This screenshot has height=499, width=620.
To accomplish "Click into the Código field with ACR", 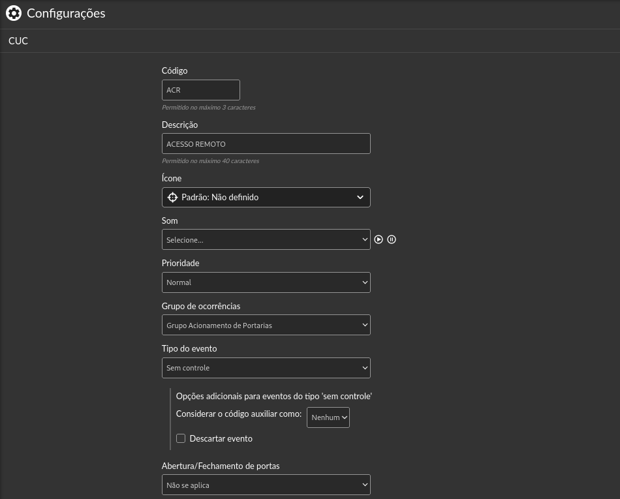I will pos(201,90).
